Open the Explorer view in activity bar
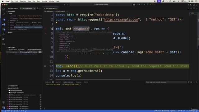The width and height of the screenshot is (199, 112). [3, 9]
